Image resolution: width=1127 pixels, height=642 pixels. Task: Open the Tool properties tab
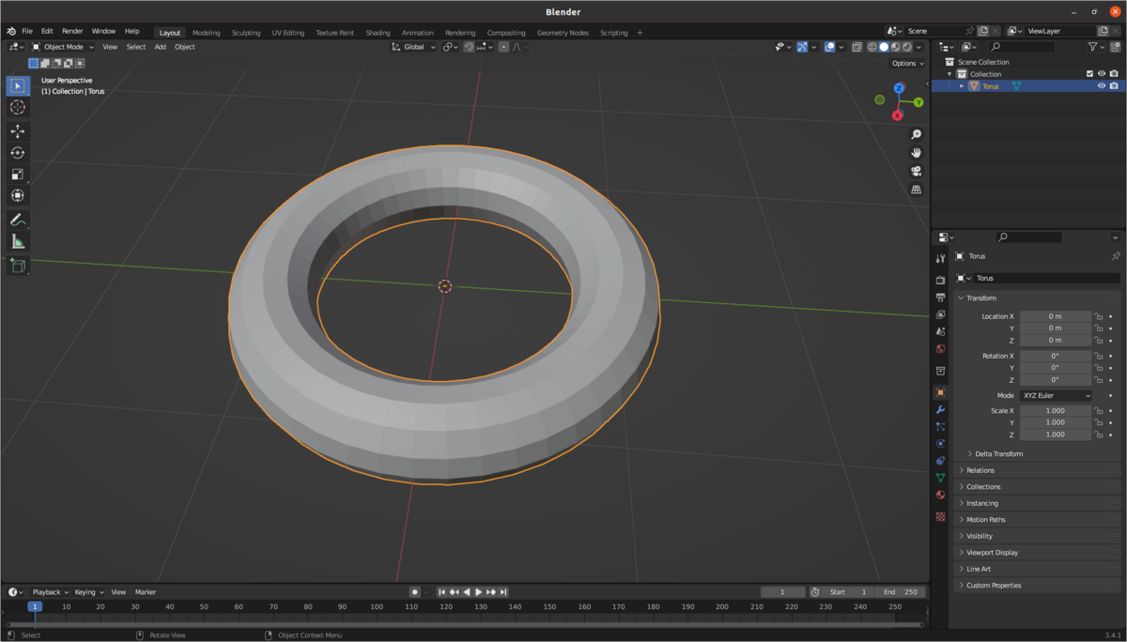tap(940, 259)
